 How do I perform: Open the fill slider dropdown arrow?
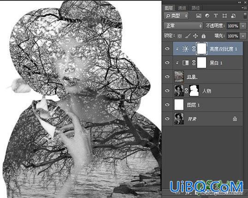(x=243, y=36)
